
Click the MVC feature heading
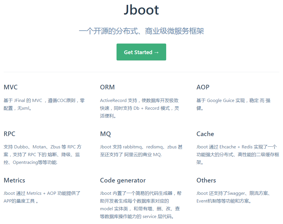(11, 87)
